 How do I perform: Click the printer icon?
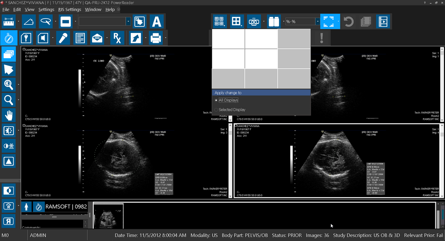156,38
